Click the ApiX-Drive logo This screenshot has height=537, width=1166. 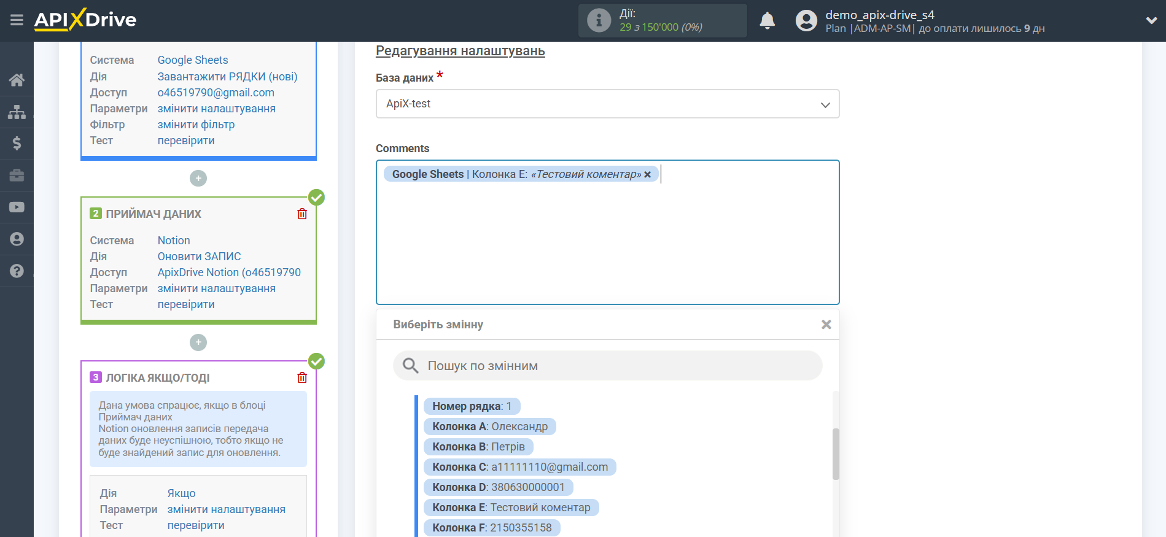(85, 20)
